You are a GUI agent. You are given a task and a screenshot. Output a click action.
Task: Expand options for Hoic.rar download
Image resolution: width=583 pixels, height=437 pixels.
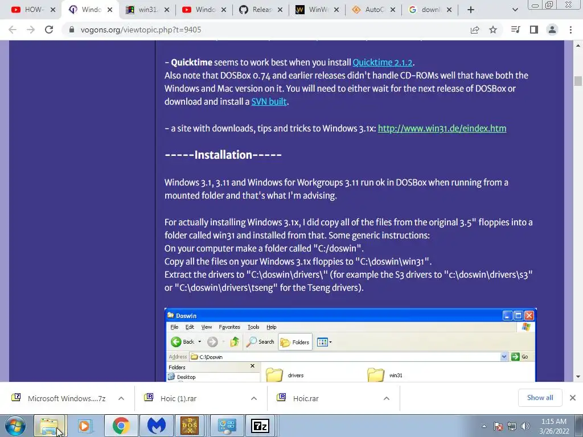click(387, 398)
